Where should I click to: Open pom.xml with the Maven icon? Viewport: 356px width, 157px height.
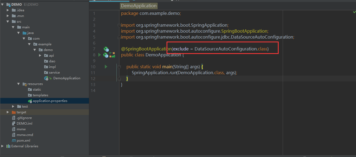point(13,140)
